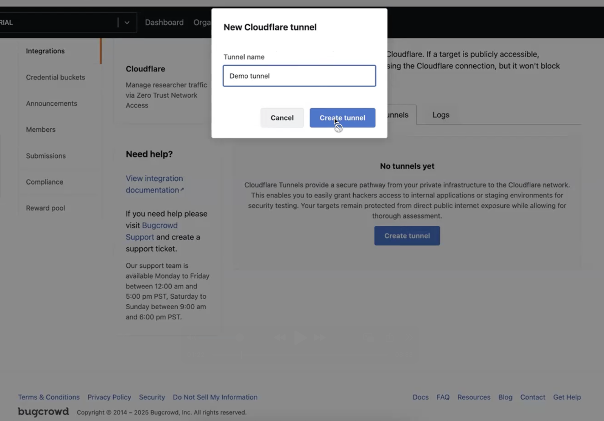The width and height of the screenshot is (604, 421).
Task: Open View integration documentation link
Action: coord(154,184)
